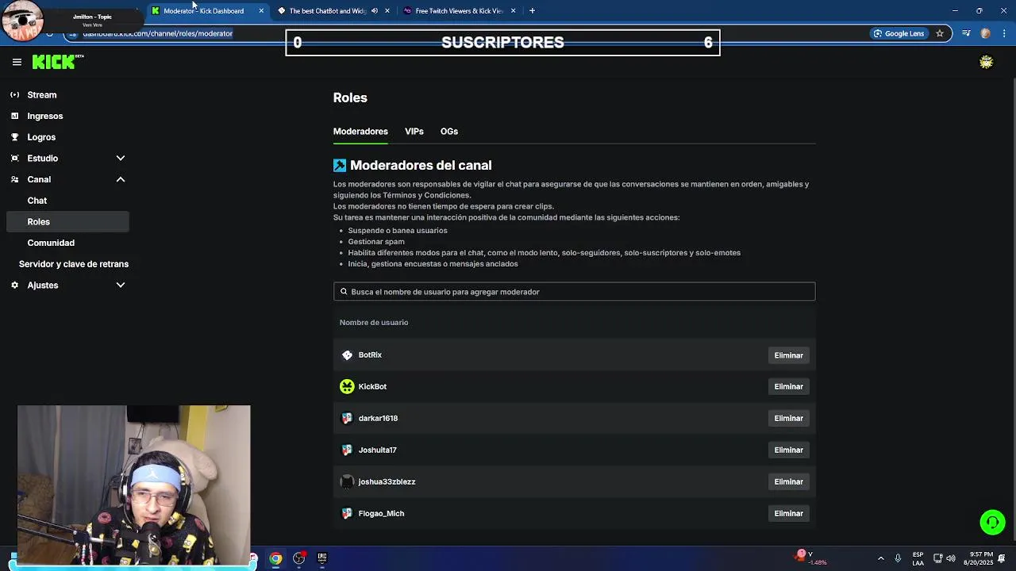Open the profile avatar menu
Viewport: 1016px width, 571px height.
click(986, 62)
